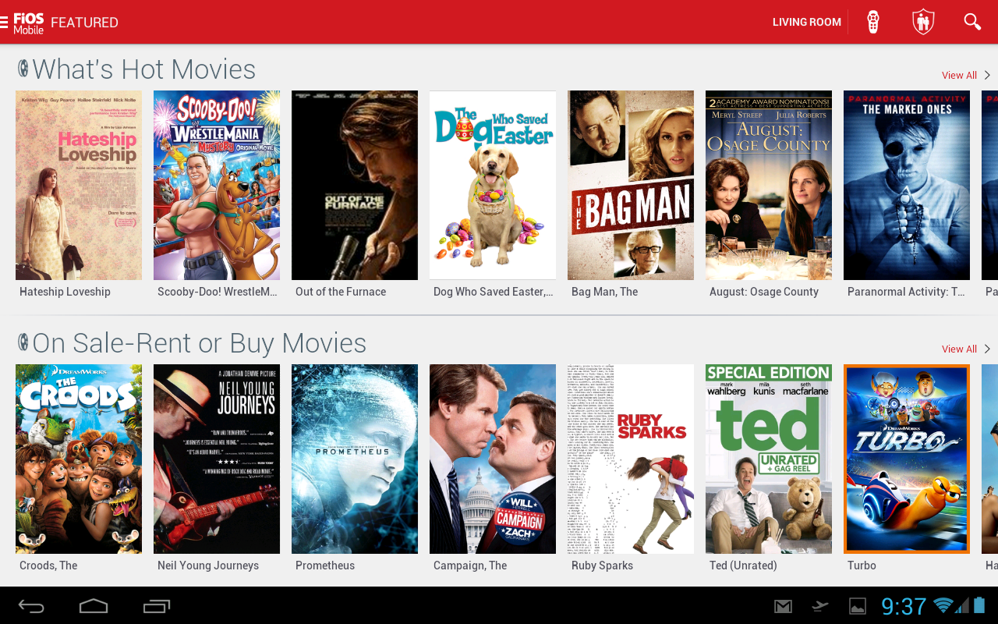The width and height of the screenshot is (998, 624).
Task: Select the 'Turbo' title text
Action: pos(862,565)
